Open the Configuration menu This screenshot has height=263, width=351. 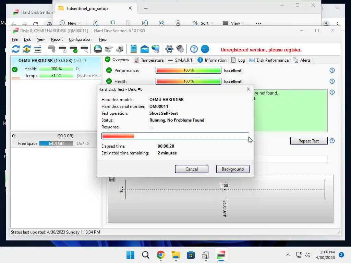coord(80,39)
